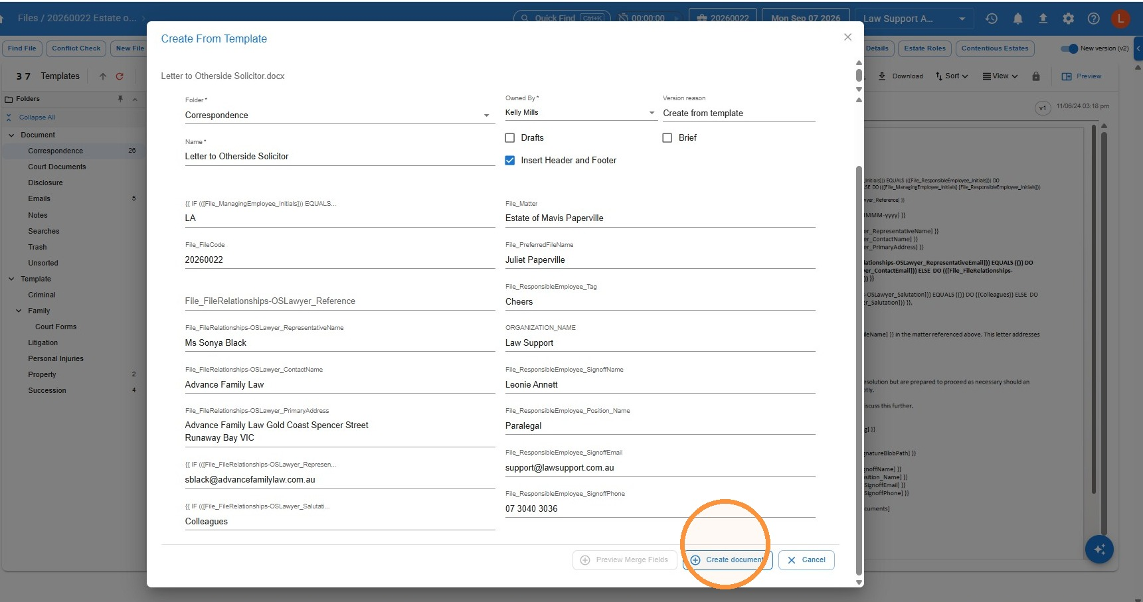Viewport: 1143px width, 602px height.
Task: Collapse the right side panel arrow
Action: (x=1138, y=48)
